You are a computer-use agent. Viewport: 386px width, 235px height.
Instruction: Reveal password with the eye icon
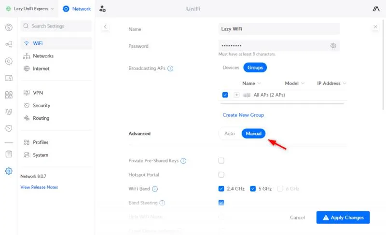(x=333, y=46)
